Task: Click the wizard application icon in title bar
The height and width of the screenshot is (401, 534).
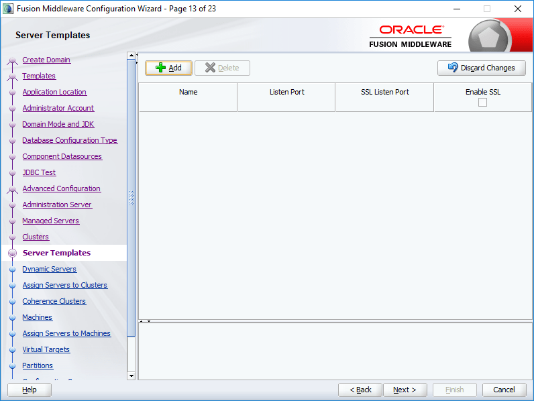Action: point(7,9)
